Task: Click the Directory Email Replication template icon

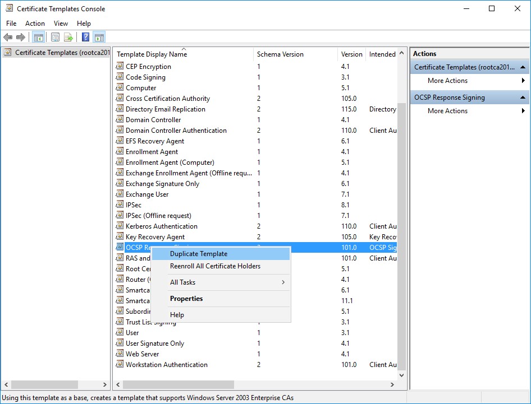Action: [x=120, y=109]
